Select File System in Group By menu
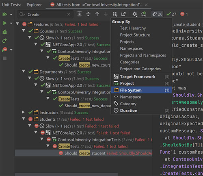The height and width of the screenshot is (176, 203). (141, 90)
